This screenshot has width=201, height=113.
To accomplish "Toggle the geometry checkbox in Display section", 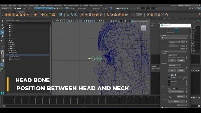I will (169, 78).
